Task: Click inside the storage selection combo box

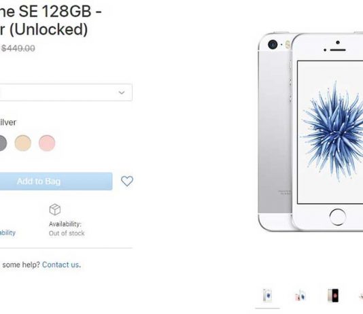Action: 66,92
